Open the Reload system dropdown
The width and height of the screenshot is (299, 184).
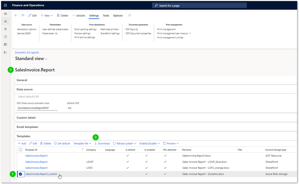point(124,143)
